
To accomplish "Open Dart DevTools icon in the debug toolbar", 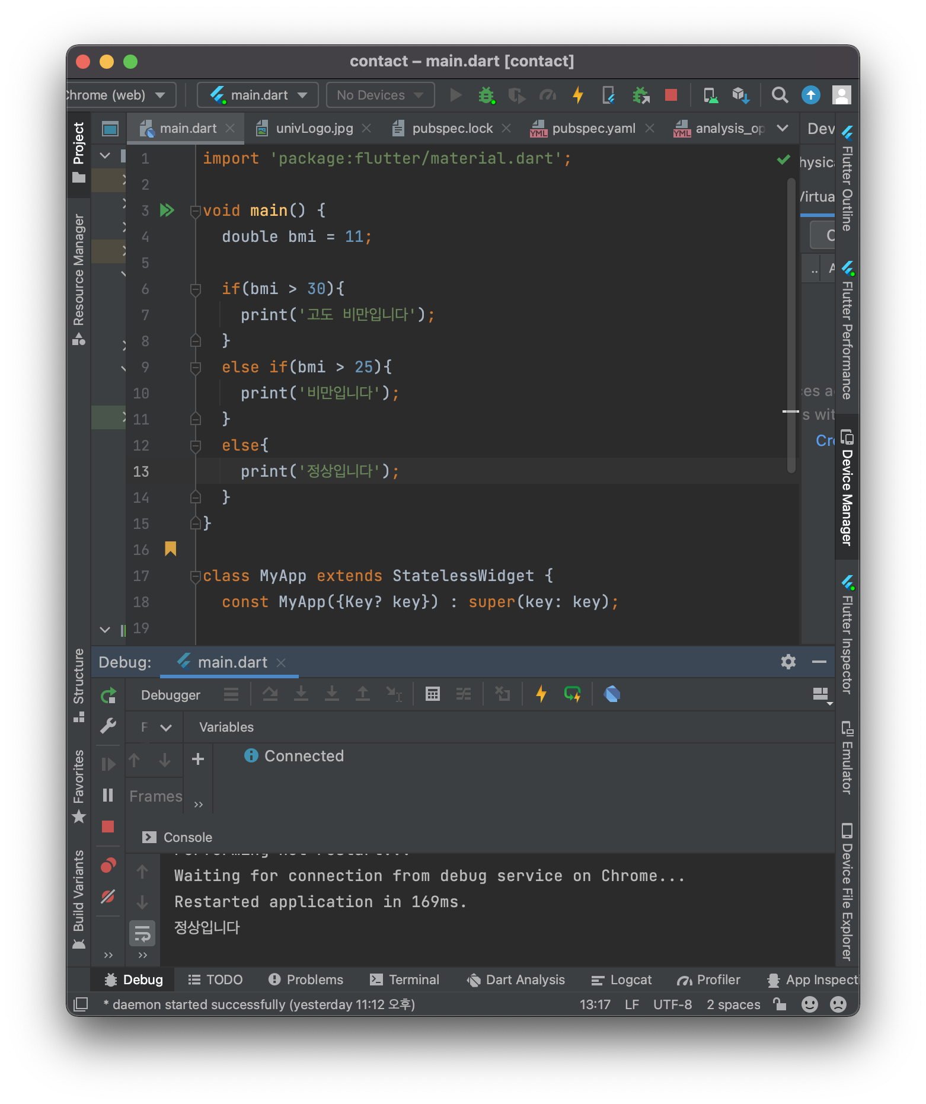I will click(612, 694).
